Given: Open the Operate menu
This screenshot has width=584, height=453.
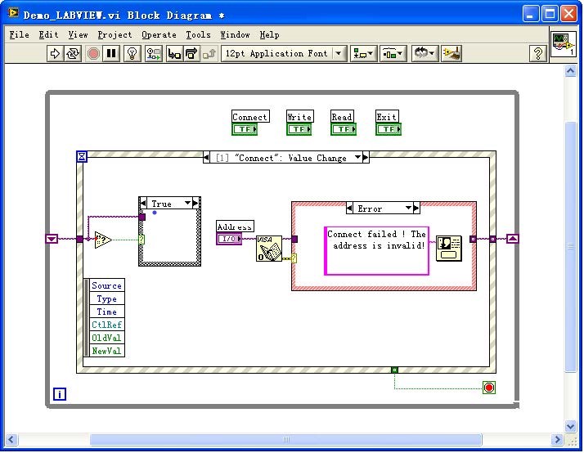Looking at the screenshot, I should tap(159, 34).
